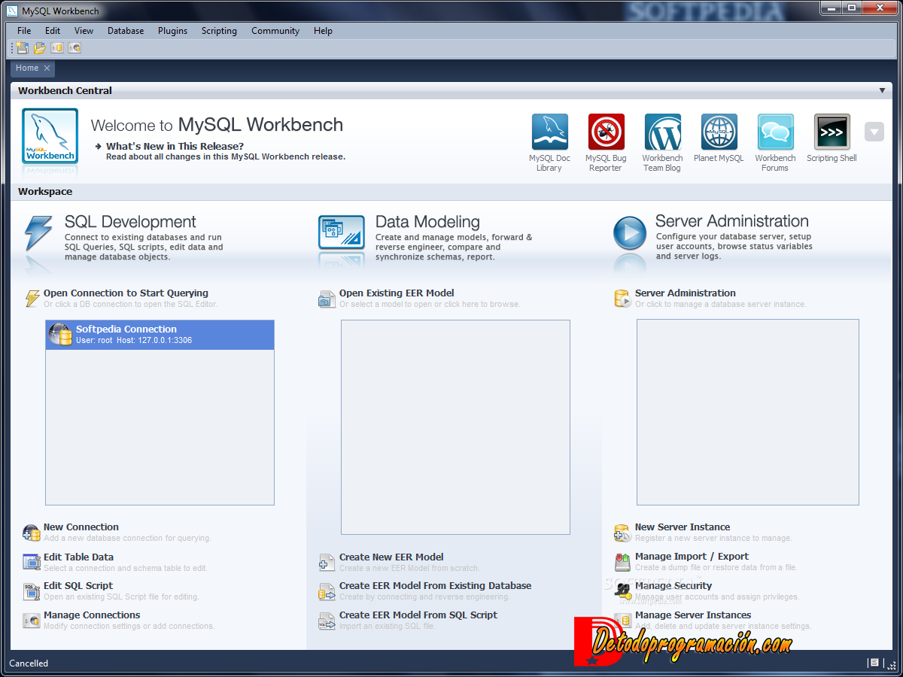This screenshot has width=903, height=677.
Task: Open the Database menu
Action: pos(125,31)
